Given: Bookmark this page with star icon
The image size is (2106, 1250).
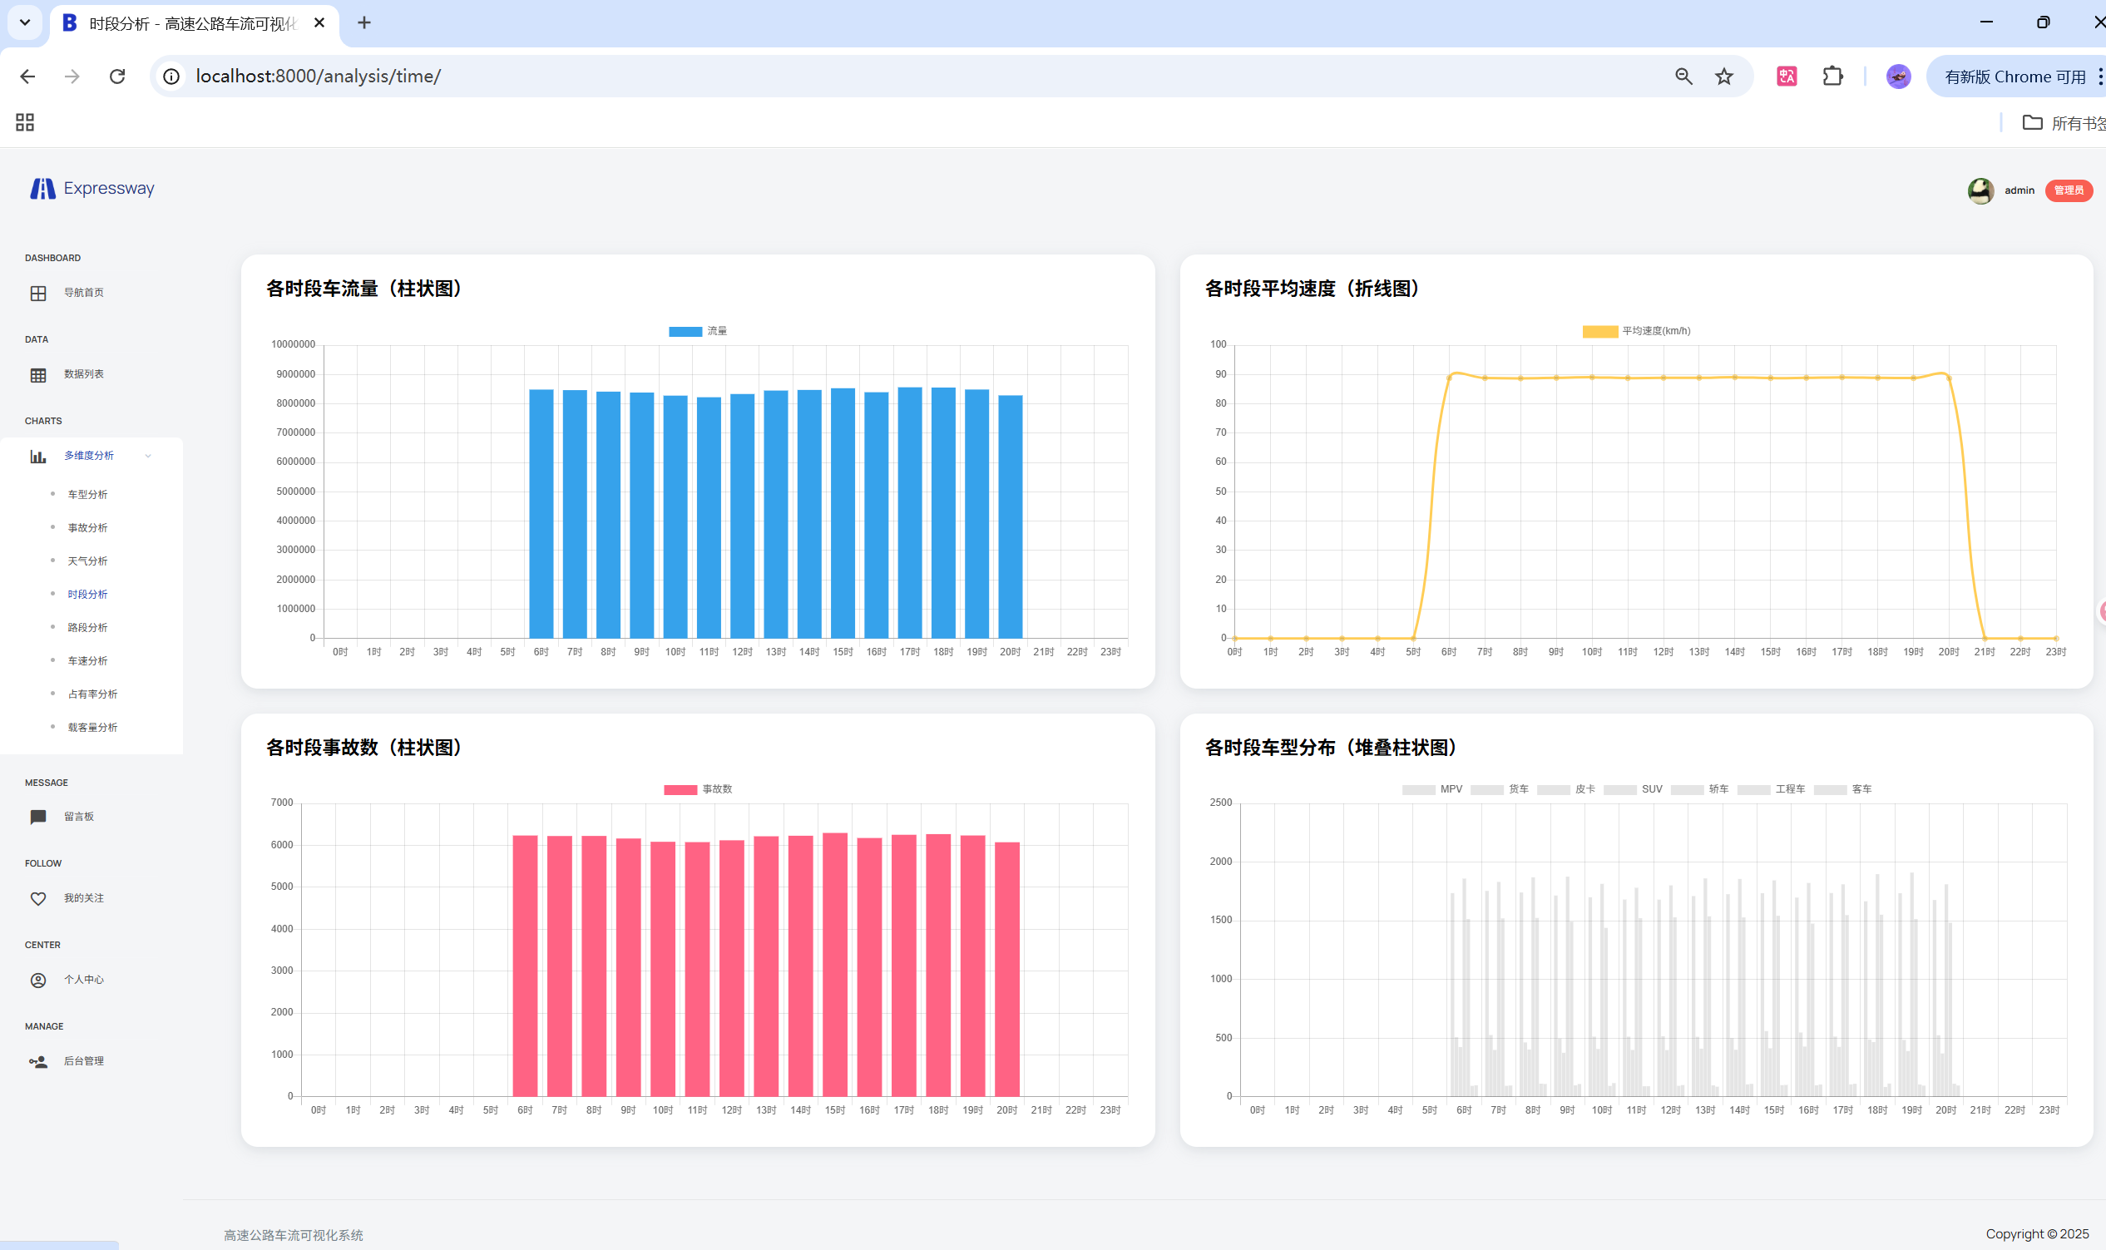Looking at the screenshot, I should tap(1723, 77).
